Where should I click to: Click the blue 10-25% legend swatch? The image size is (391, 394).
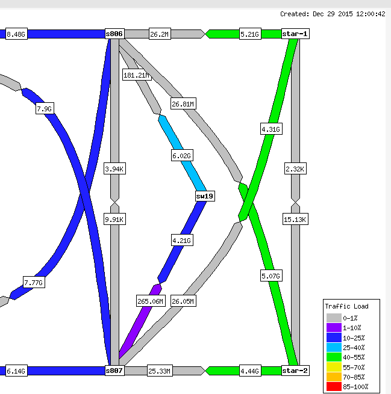[334, 337]
